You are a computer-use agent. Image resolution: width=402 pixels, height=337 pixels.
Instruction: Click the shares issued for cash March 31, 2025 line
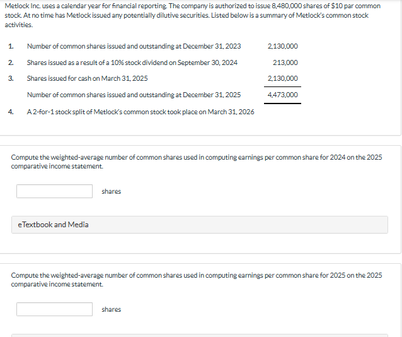87,78
